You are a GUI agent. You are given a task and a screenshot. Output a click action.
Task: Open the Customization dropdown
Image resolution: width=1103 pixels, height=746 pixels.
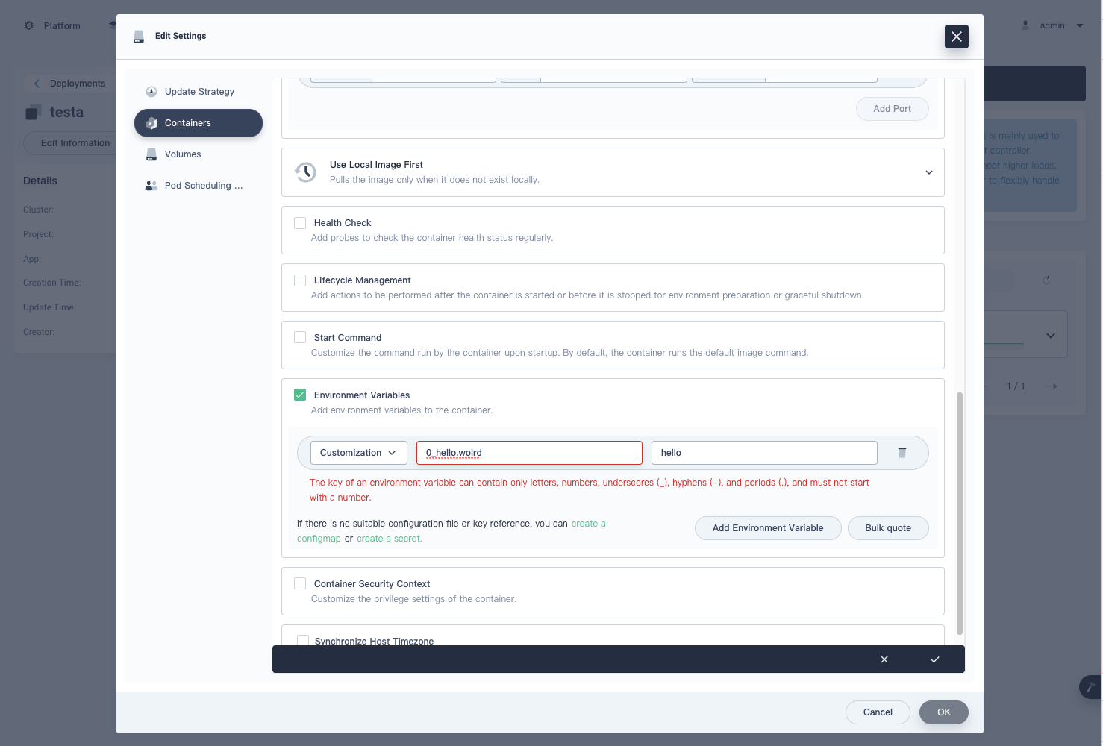click(x=358, y=452)
